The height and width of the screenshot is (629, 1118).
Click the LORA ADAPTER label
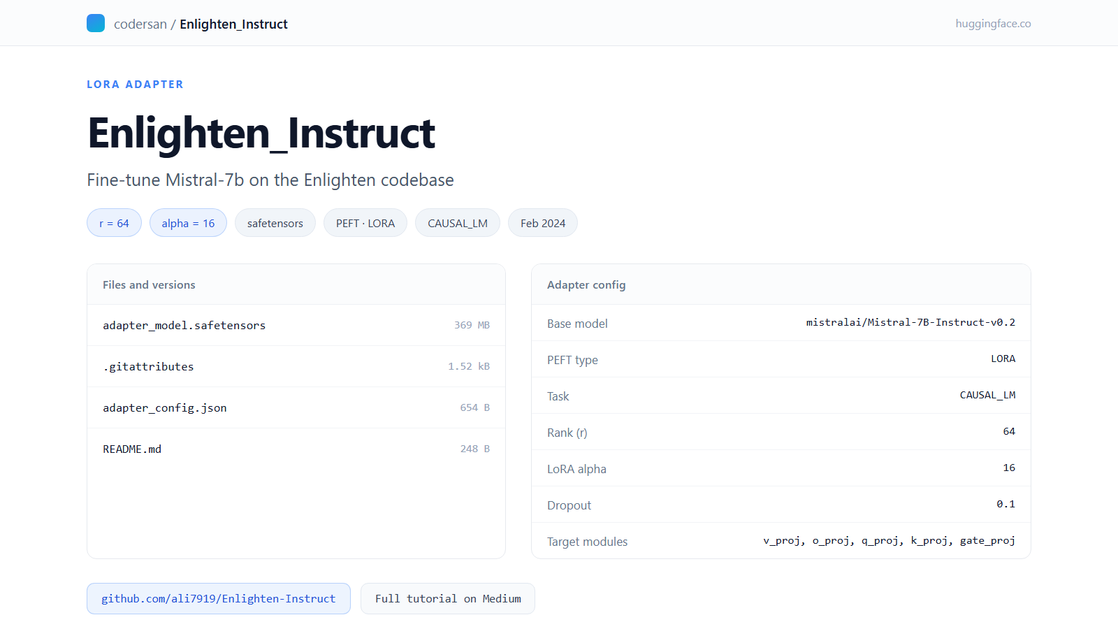pyautogui.click(x=135, y=85)
